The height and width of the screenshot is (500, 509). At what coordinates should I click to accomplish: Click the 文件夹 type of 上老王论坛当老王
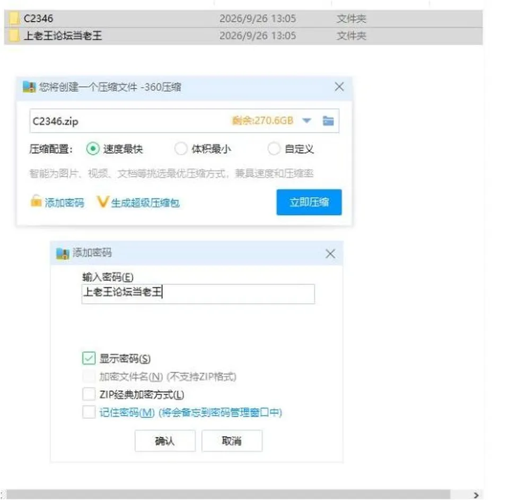(x=351, y=36)
